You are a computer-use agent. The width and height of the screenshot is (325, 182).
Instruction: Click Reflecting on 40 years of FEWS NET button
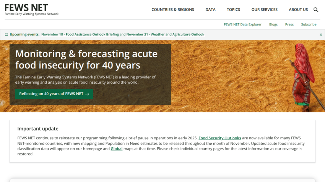[x=54, y=94]
